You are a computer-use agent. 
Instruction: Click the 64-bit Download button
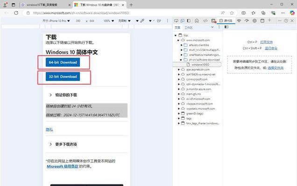[63, 62]
